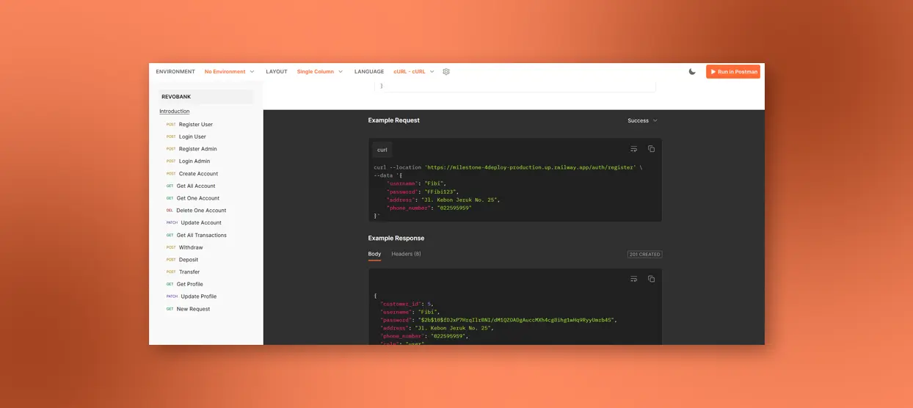This screenshot has height=408, width=913.
Task: Click the Run in Postman button
Action: coord(733,72)
